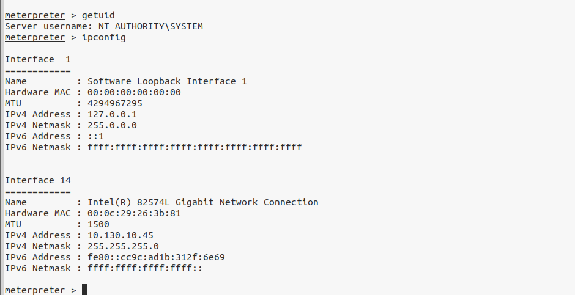
Task: Click the IPv4 netmask 255.0.0.0
Action: click(x=112, y=125)
